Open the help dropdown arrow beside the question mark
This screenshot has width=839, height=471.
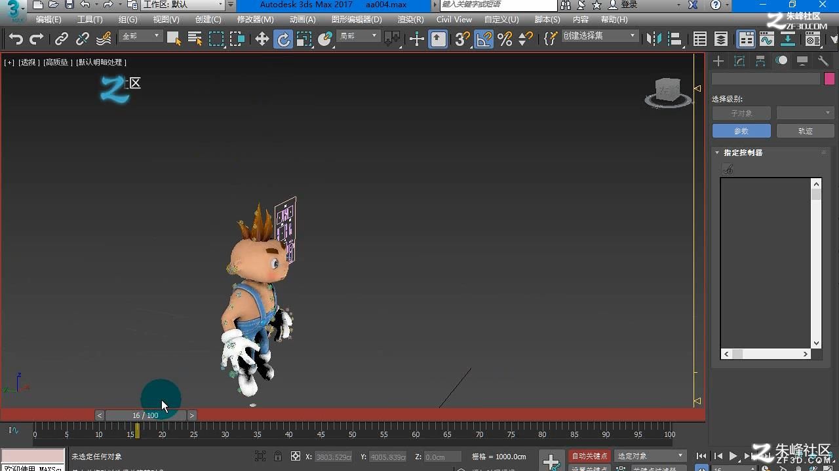click(x=726, y=5)
